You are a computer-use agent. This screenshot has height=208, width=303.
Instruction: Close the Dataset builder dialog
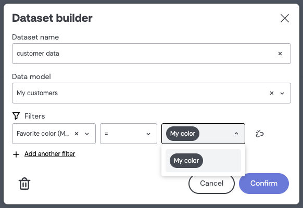pyautogui.click(x=285, y=18)
